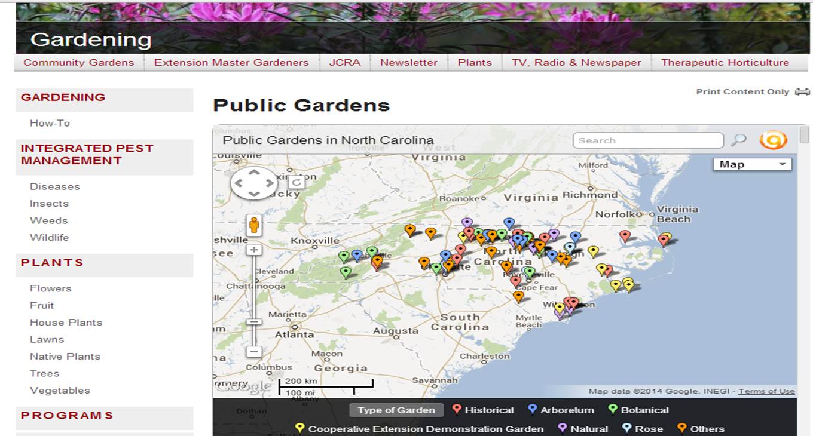Image resolution: width=813 pixels, height=436 pixels.
Task: Click the Botanical legend label
Action: (x=645, y=410)
